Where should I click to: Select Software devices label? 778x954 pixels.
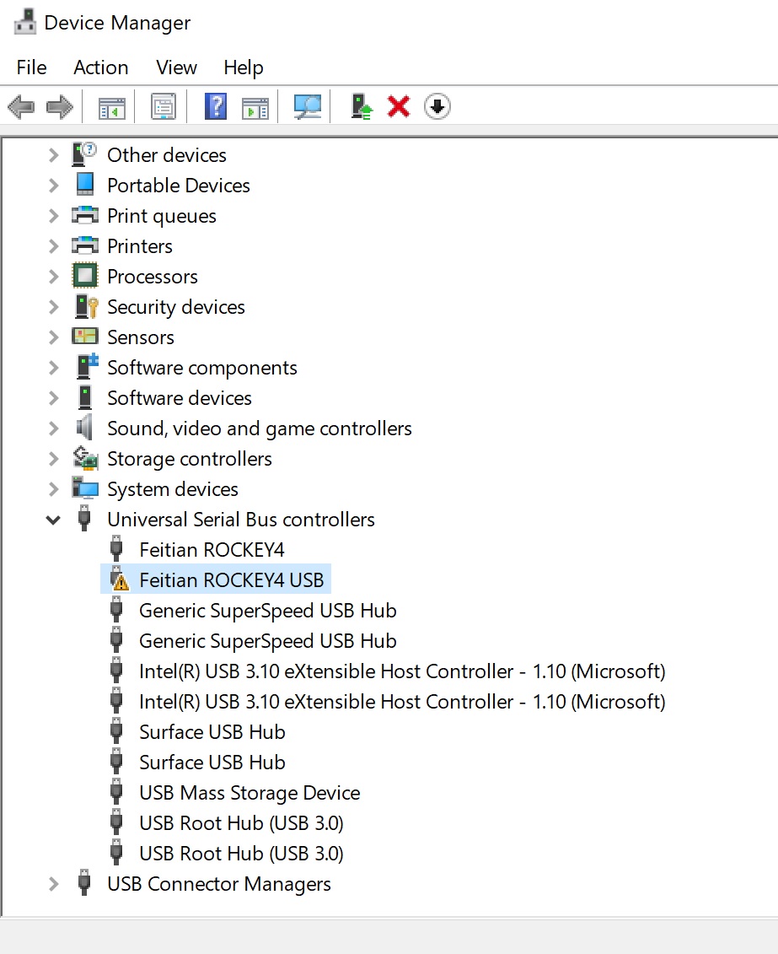tap(180, 398)
